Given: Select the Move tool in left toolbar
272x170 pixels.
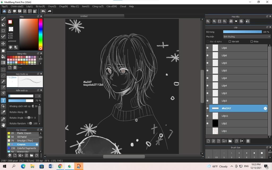Looking at the screenshot, I should click(x=3, y=43).
